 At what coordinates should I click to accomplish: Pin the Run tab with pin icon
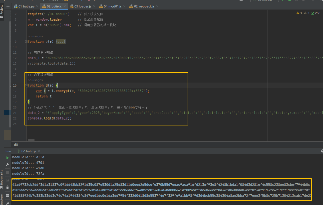[x=7, y=203]
